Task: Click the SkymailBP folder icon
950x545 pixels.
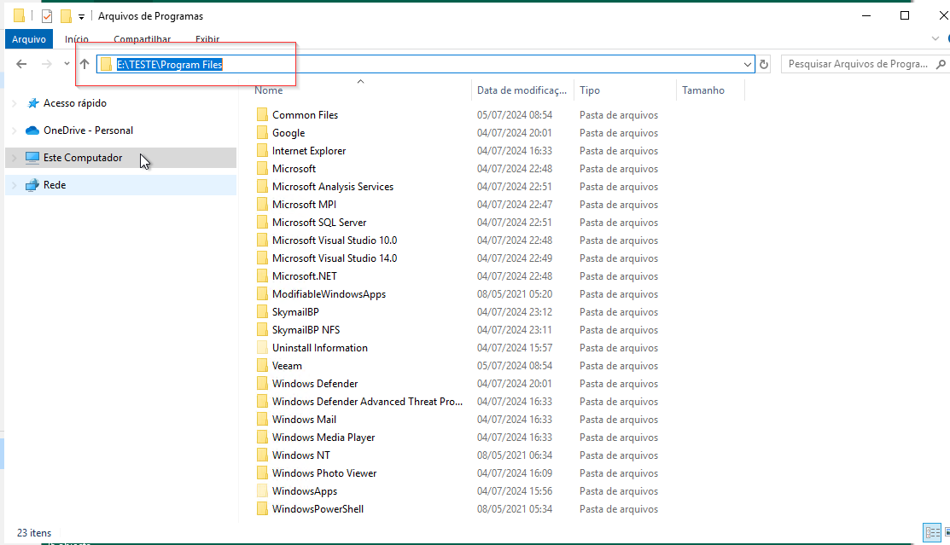Action: pyautogui.click(x=262, y=312)
